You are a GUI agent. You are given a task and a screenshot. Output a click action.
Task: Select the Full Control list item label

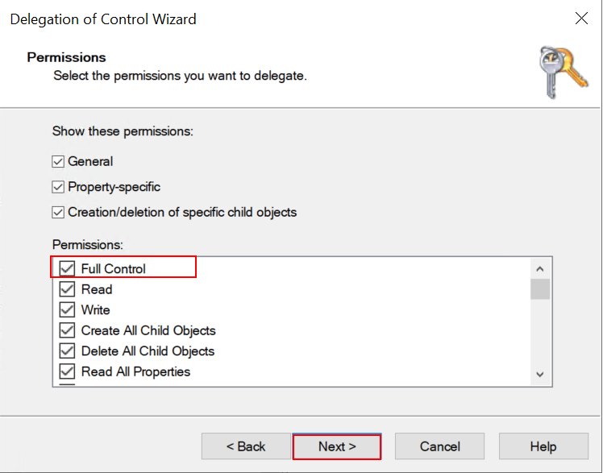click(114, 268)
